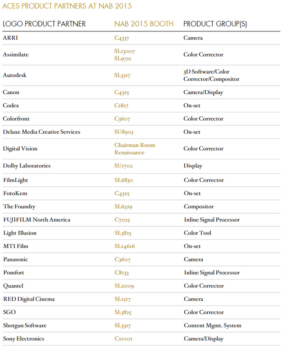Click Dolby Laboratories' SU1702 booth link
The width and height of the screenshot is (281, 349).
[124, 166]
